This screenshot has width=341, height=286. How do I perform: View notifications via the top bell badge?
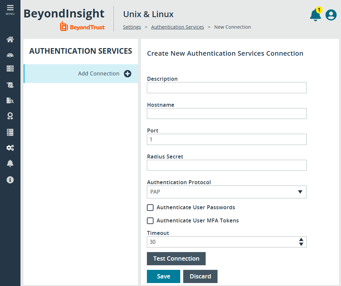315,15
